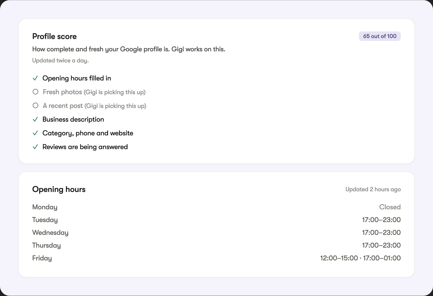Click the checkmark beside Opening hours filled in
Viewport: 433px width, 296px height.
35,78
